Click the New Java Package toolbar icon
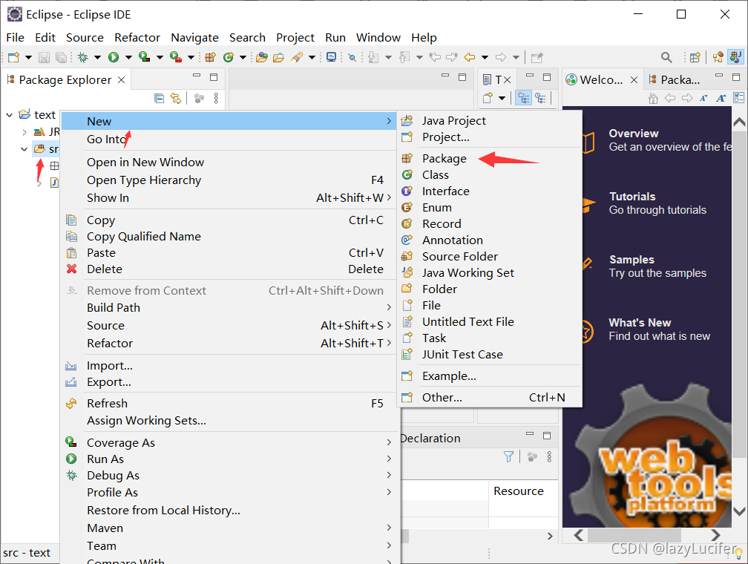Screen dimensions: 748x564 pos(211,57)
